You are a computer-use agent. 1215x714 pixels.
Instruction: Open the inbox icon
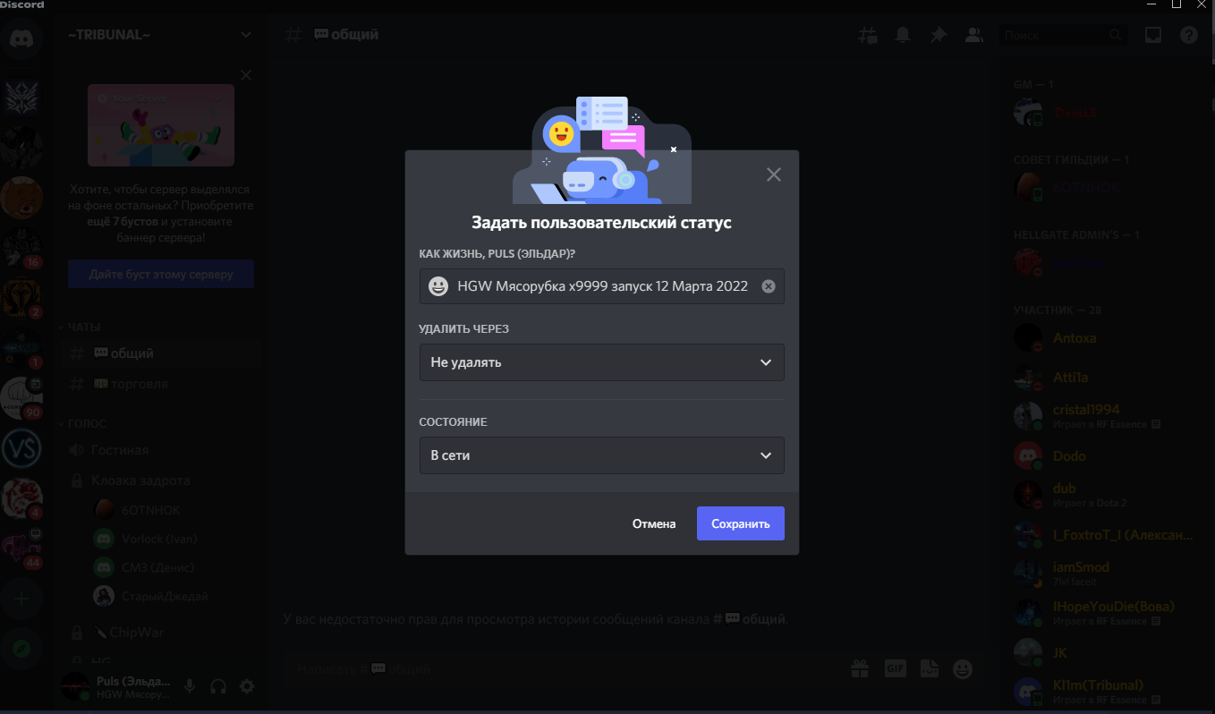pyautogui.click(x=1153, y=35)
